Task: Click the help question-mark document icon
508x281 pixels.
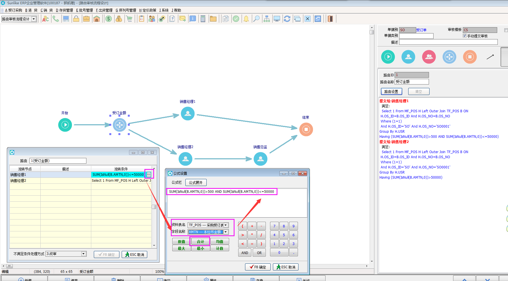Action: point(172,19)
